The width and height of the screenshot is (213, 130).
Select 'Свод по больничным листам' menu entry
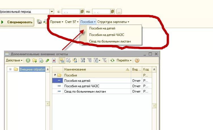(x=111, y=41)
